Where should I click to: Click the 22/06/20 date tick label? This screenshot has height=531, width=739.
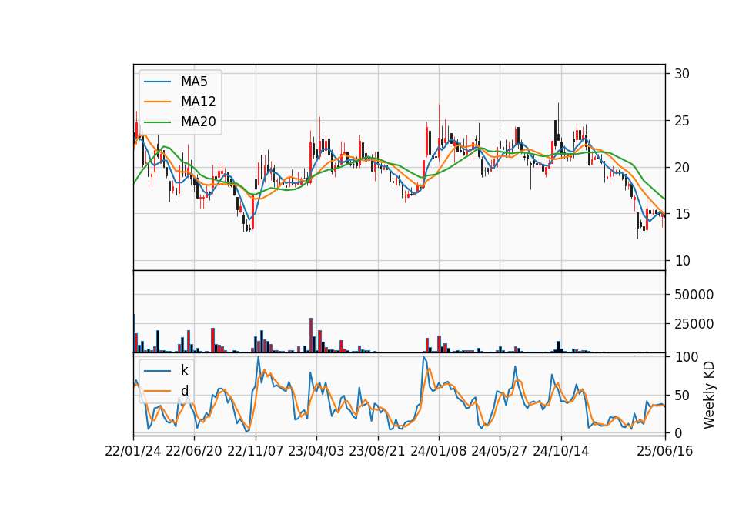pos(194,451)
